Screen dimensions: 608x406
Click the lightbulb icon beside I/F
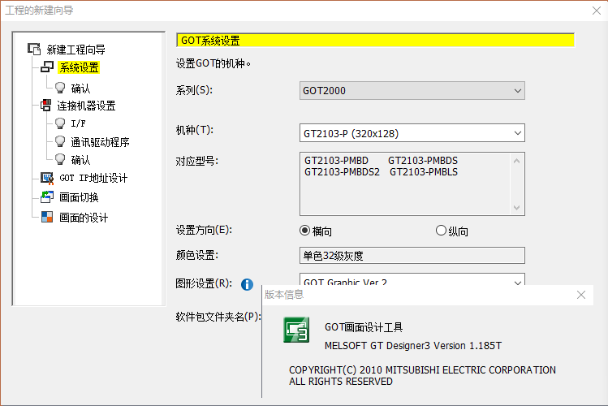point(59,123)
